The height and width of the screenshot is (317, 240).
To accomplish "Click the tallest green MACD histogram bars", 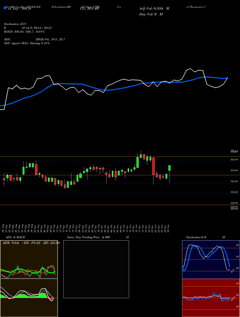I will coord(43,295).
